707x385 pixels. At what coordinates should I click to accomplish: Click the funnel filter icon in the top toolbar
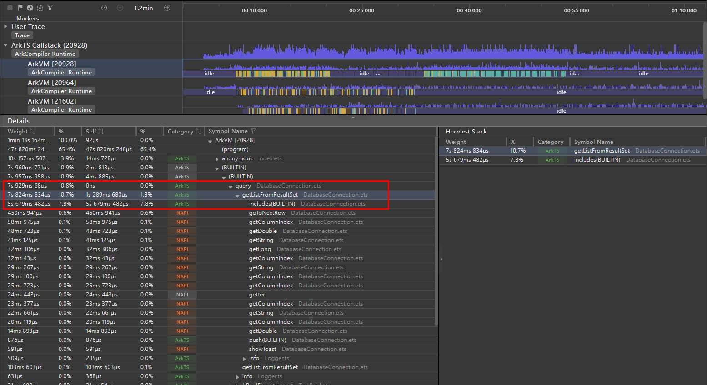coord(50,8)
